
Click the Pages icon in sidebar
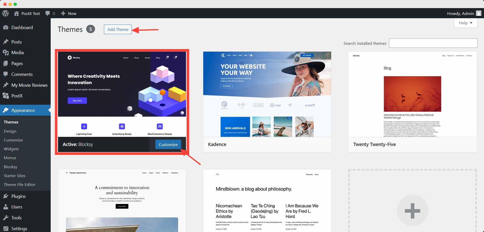(x=6, y=64)
